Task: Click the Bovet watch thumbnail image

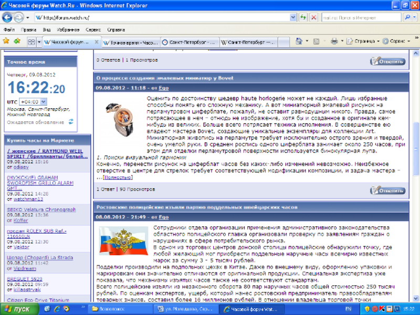Action: tap(120, 119)
